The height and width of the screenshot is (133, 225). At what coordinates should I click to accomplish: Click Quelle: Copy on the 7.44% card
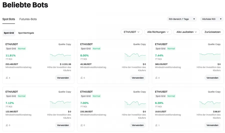[x=214, y=44]
